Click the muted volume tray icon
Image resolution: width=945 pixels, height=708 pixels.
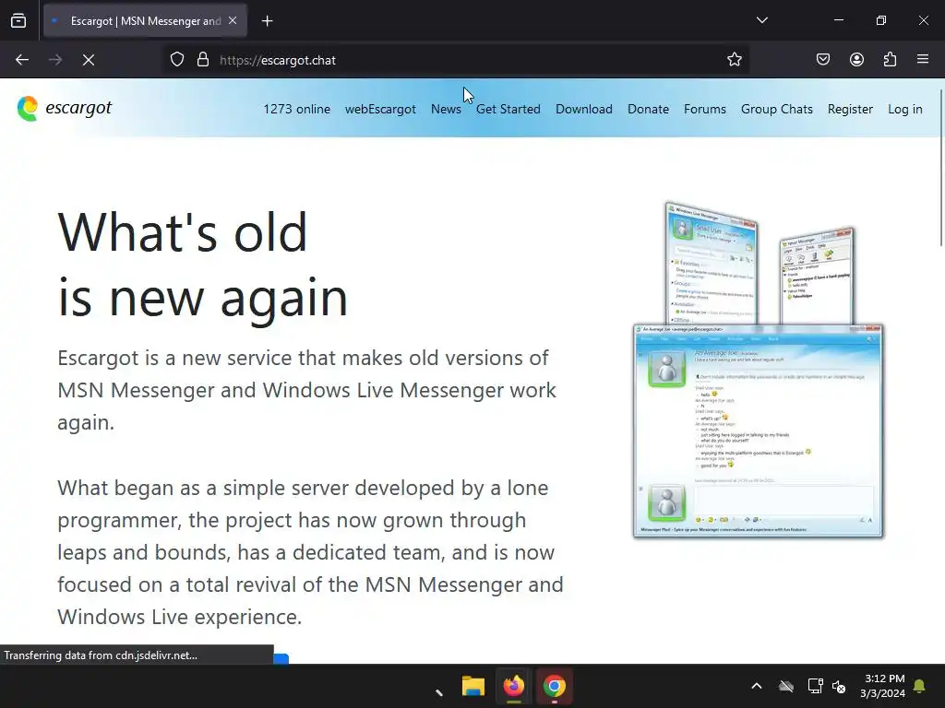point(839,686)
